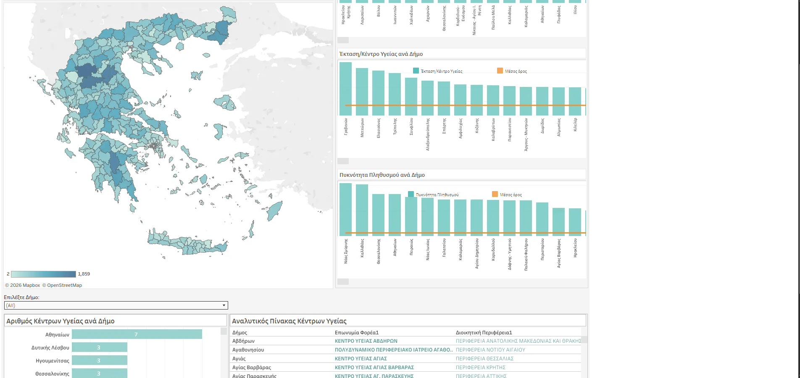The width and height of the screenshot is (800, 378).
Task: Select the Αθηναίων bar with value 7
Action: [137, 334]
